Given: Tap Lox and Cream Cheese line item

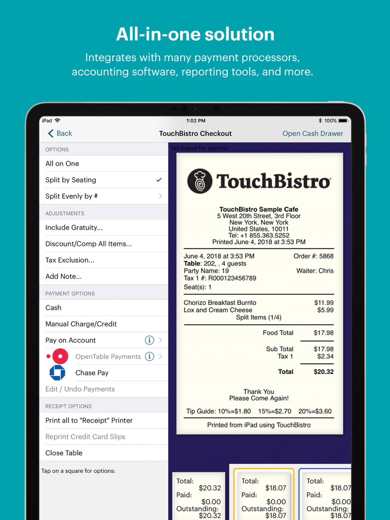Looking at the screenshot, I should click(x=259, y=310).
